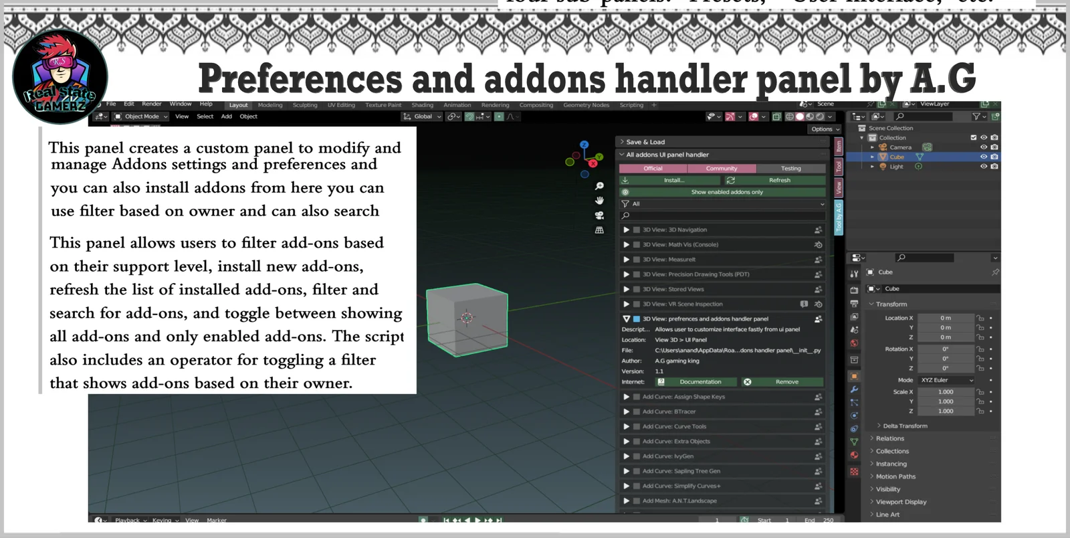Image resolution: width=1070 pixels, height=538 pixels.
Task: Select solid viewport shading mode icon
Action: [x=800, y=116]
